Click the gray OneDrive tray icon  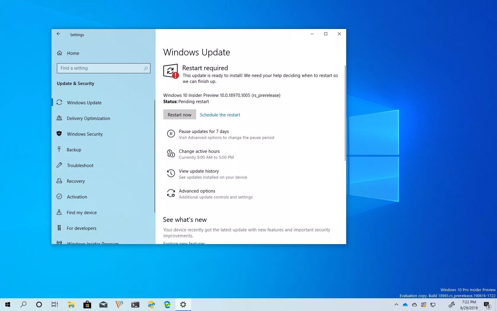(x=414, y=304)
